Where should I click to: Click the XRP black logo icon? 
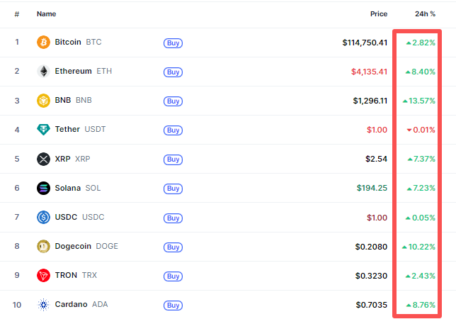44,159
